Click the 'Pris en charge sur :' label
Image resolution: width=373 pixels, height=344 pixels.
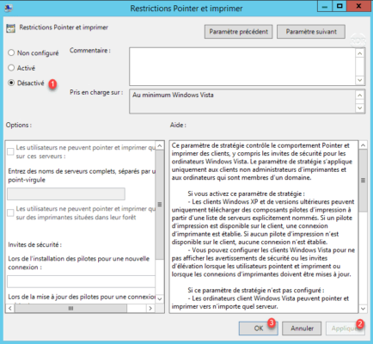click(x=96, y=92)
